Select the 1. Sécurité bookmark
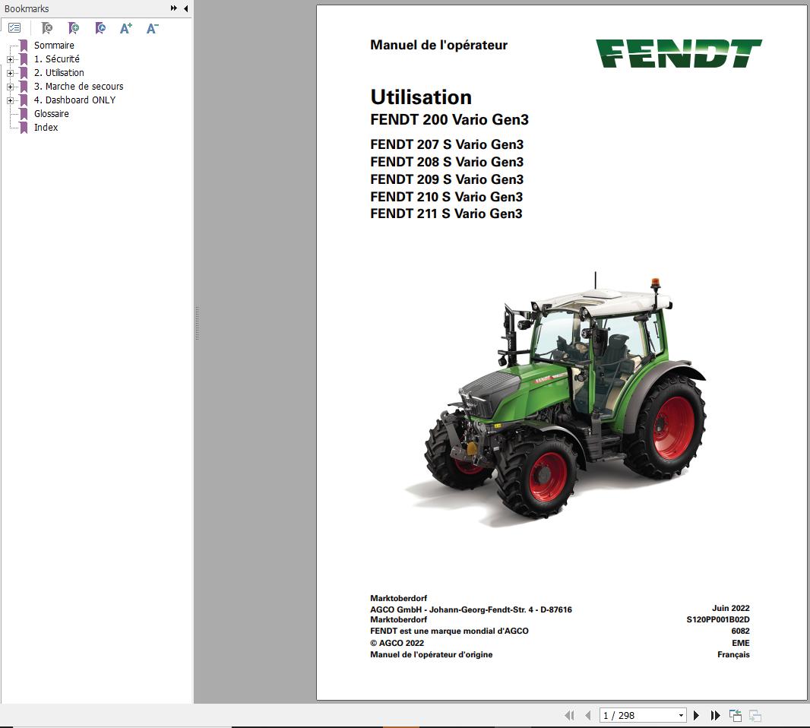Screen dimensions: 810x728 click(x=57, y=59)
